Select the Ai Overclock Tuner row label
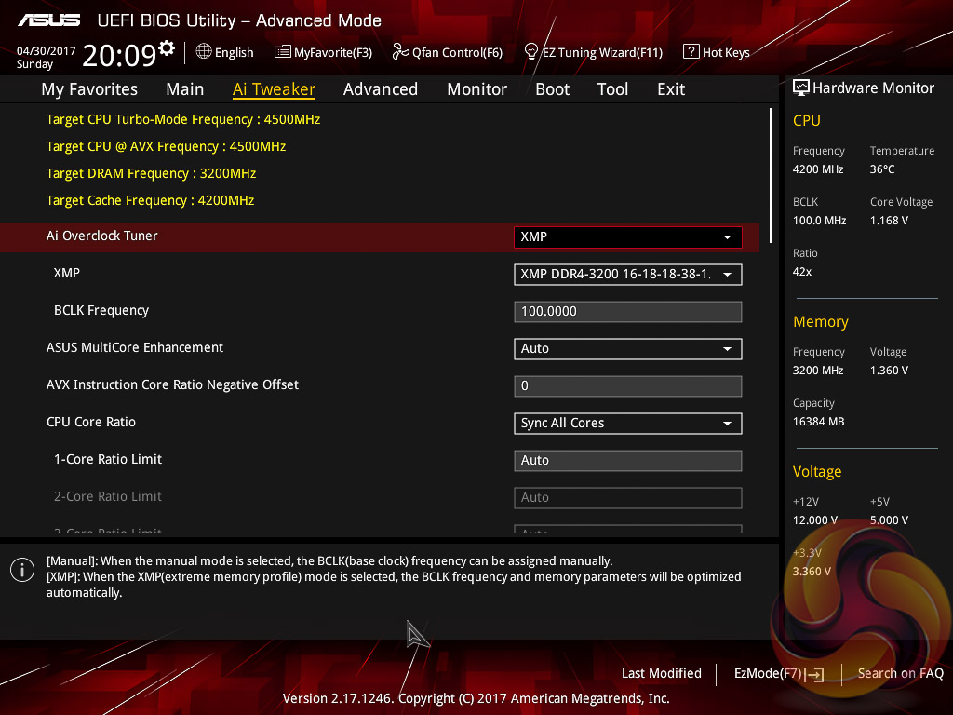The width and height of the screenshot is (953, 715). [102, 236]
